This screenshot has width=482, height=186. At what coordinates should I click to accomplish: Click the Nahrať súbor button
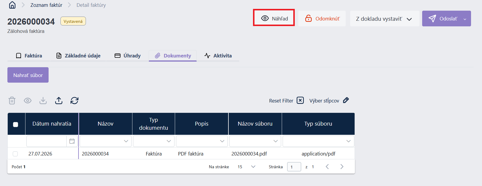pos(28,75)
